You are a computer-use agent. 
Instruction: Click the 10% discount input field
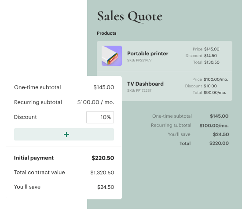point(100,117)
